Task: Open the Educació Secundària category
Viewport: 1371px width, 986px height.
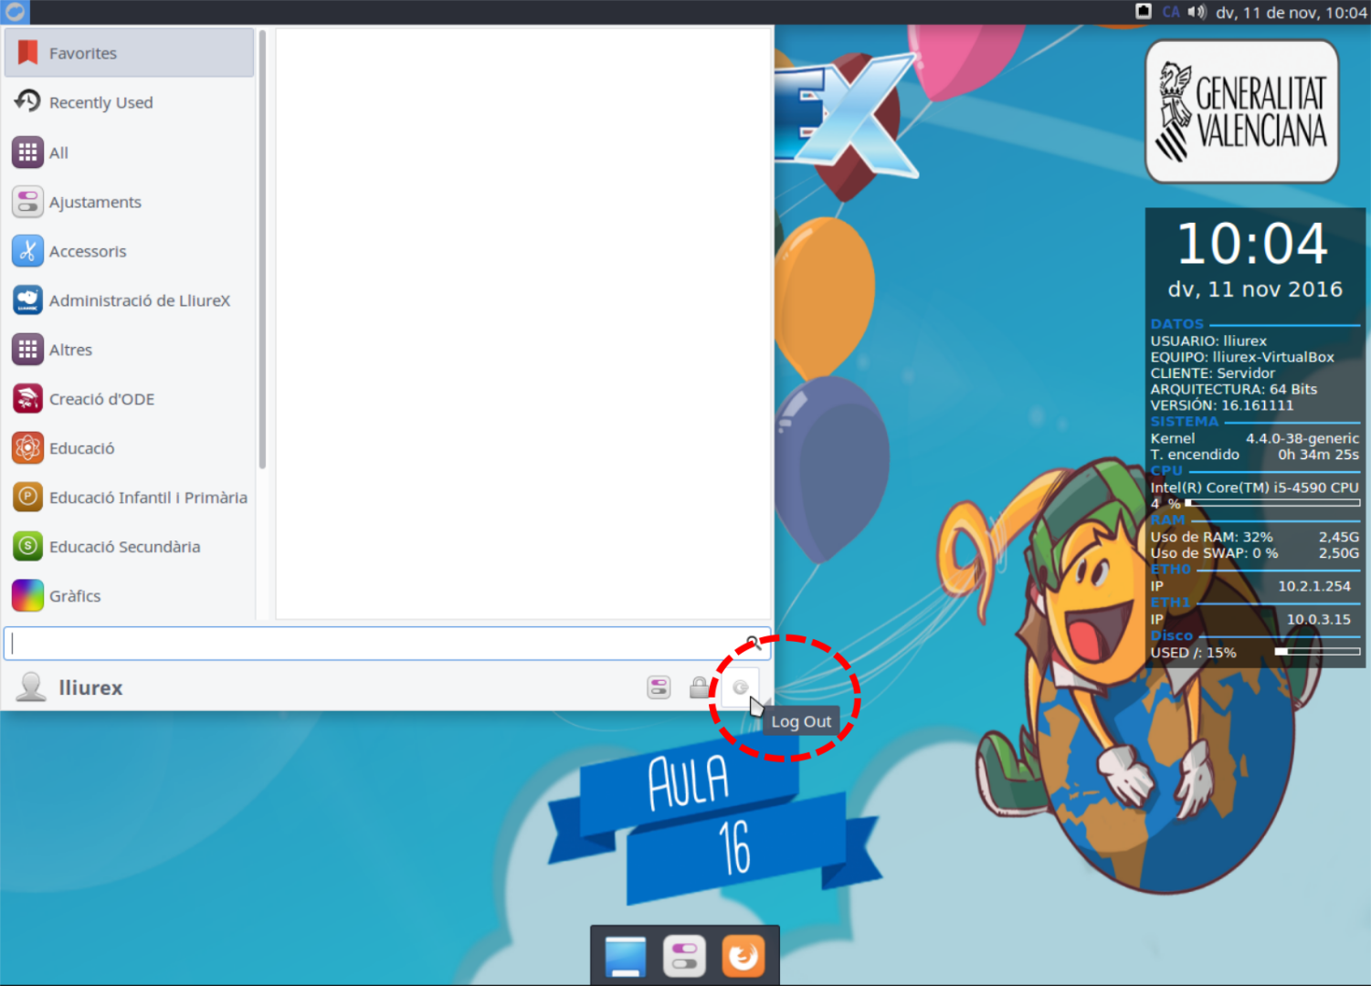Action: pos(129,547)
